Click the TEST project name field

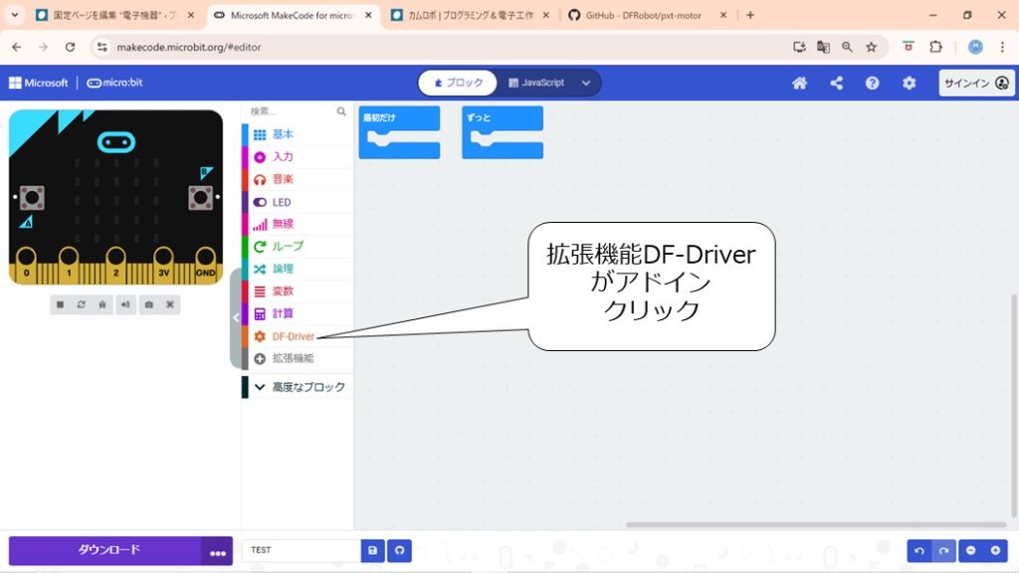coord(301,550)
